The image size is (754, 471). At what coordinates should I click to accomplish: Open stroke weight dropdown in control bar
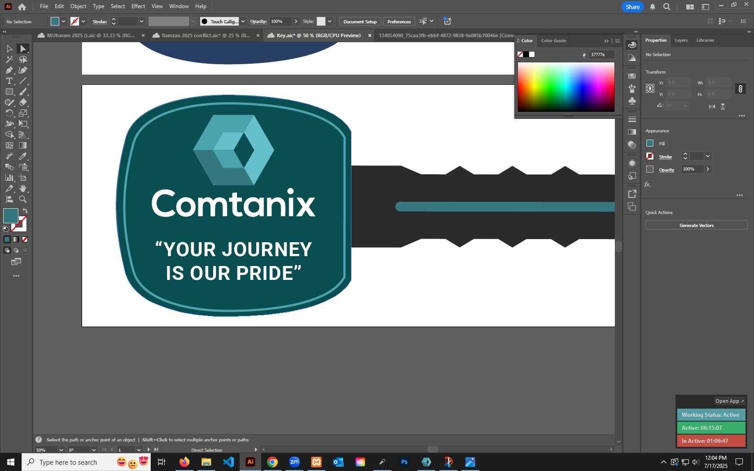coord(141,21)
